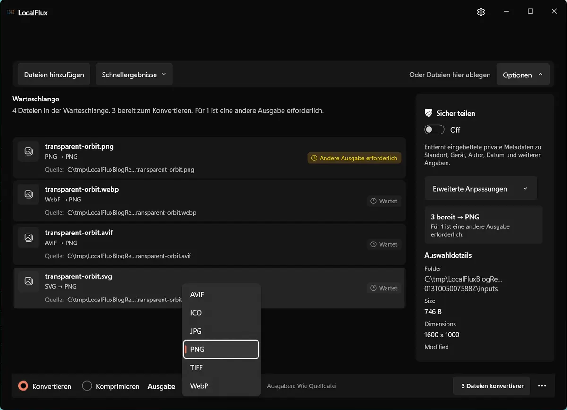Click the 1600 x 1000 dimensions value

pyautogui.click(x=442, y=335)
